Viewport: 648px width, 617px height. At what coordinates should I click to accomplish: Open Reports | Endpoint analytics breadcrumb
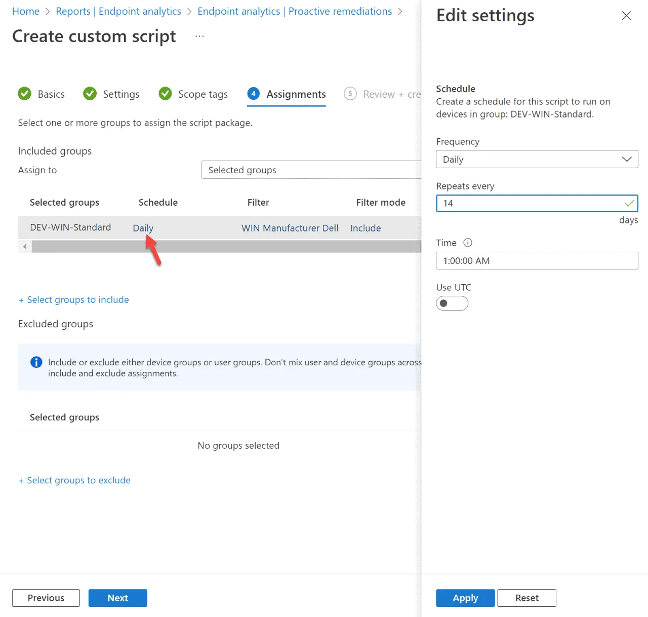click(x=118, y=11)
